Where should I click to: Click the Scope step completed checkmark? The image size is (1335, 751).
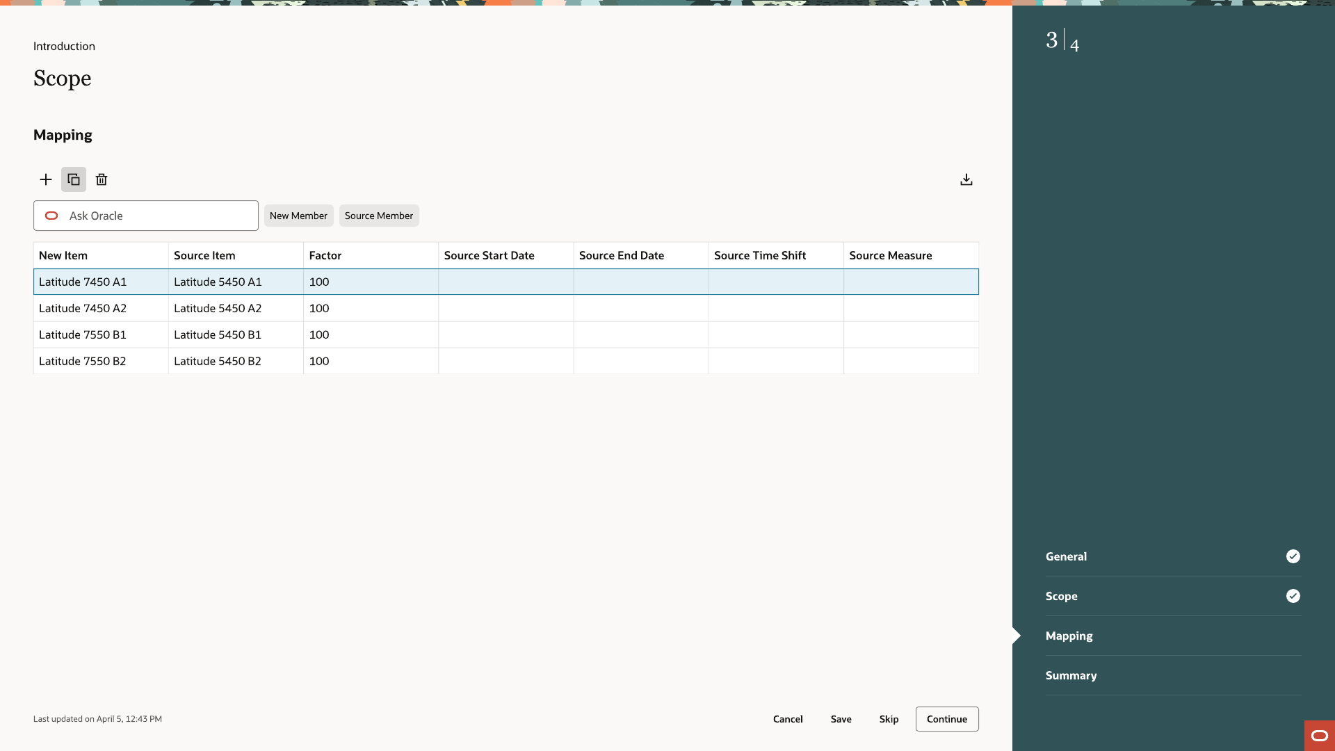point(1293,596)
